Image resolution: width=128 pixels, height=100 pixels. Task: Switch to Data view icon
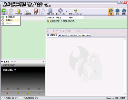point(124,11)
